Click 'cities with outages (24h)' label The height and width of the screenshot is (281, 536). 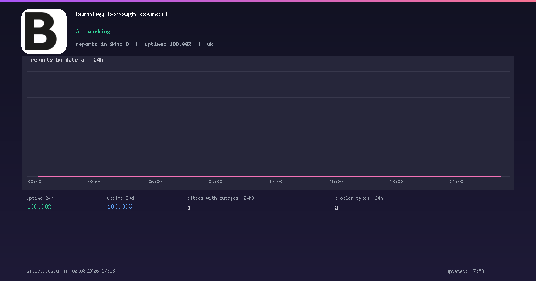pyautogui.click(x=221, y=198)
